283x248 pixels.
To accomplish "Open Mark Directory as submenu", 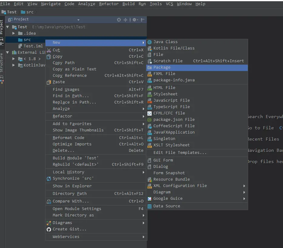I will point(96,215).
